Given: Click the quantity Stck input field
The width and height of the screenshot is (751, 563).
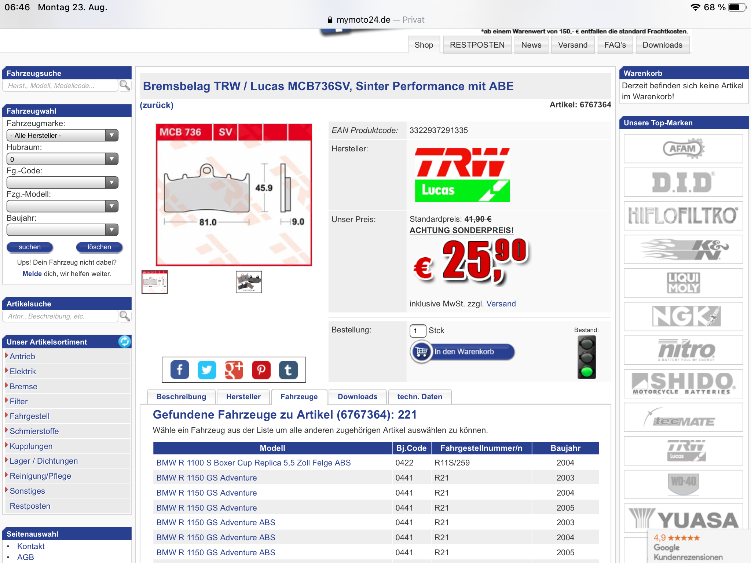Looking at the screenshot, I should (x=417, y=331).
